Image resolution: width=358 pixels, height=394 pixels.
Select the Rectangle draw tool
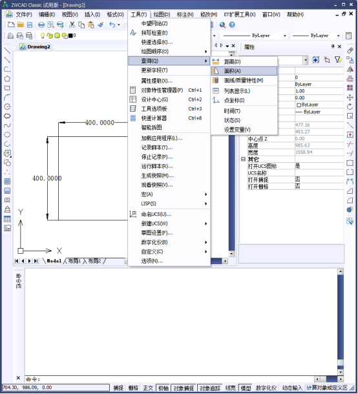coord(7,88)
